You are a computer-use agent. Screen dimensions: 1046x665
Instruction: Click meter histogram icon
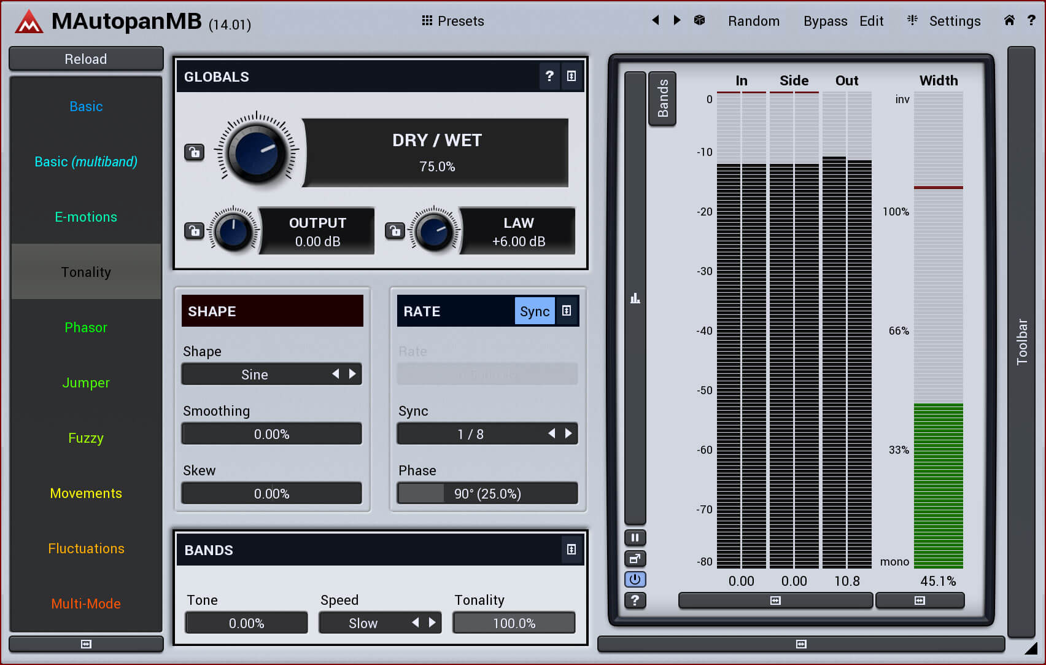coord(635,298)
